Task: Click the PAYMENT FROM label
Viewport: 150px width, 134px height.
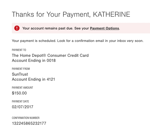Action: (x=21, y=69)
